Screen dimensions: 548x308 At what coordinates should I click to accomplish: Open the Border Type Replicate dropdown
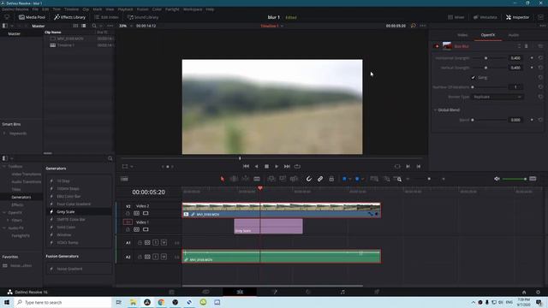coord(497,97)
